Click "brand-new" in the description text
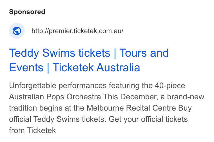The image size is (214, 142). click(x=186, y=97)
